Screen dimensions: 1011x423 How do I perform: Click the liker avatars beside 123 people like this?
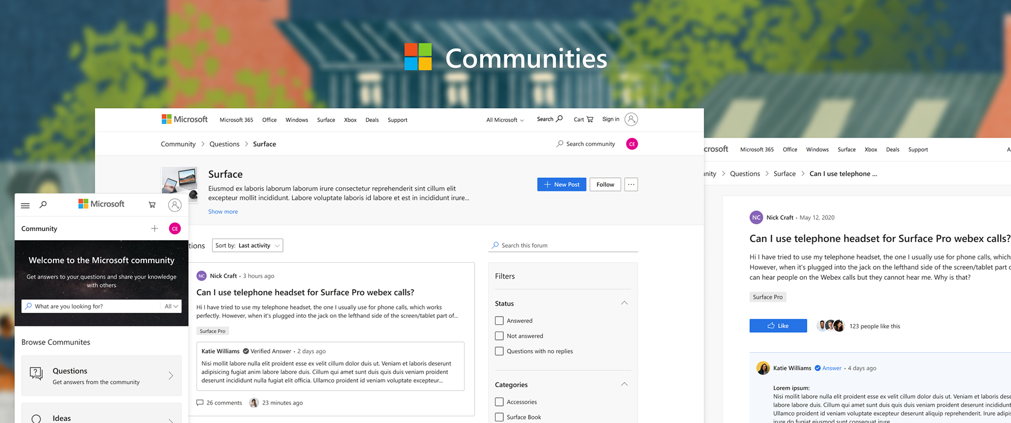tap(830, 326)
